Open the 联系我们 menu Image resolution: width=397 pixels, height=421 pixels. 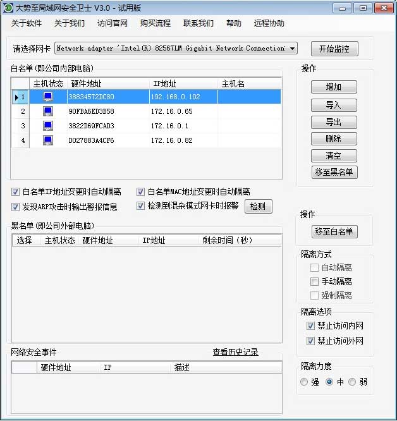click(x=198, y=23)
